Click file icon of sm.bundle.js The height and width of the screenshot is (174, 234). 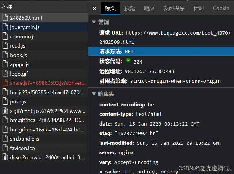(x=5, y=139)
